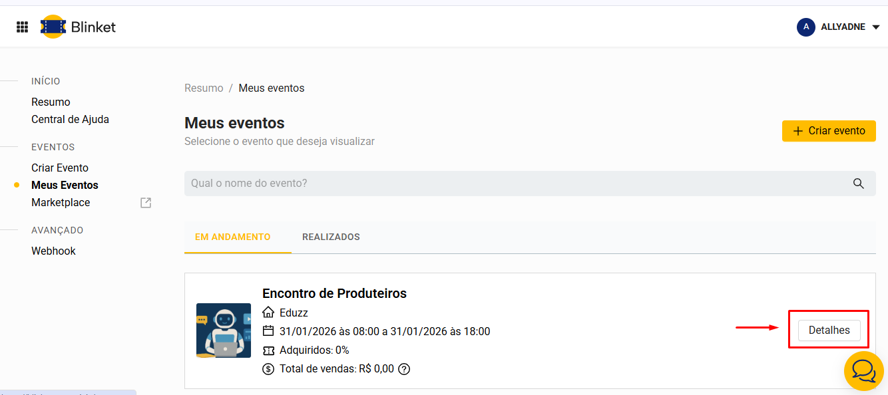Select the Em Andamento tab
Viewport: 888px width, 395px height.
[232, 237]
